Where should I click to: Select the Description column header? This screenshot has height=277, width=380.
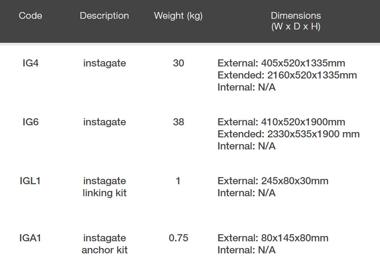coord(104,16)
